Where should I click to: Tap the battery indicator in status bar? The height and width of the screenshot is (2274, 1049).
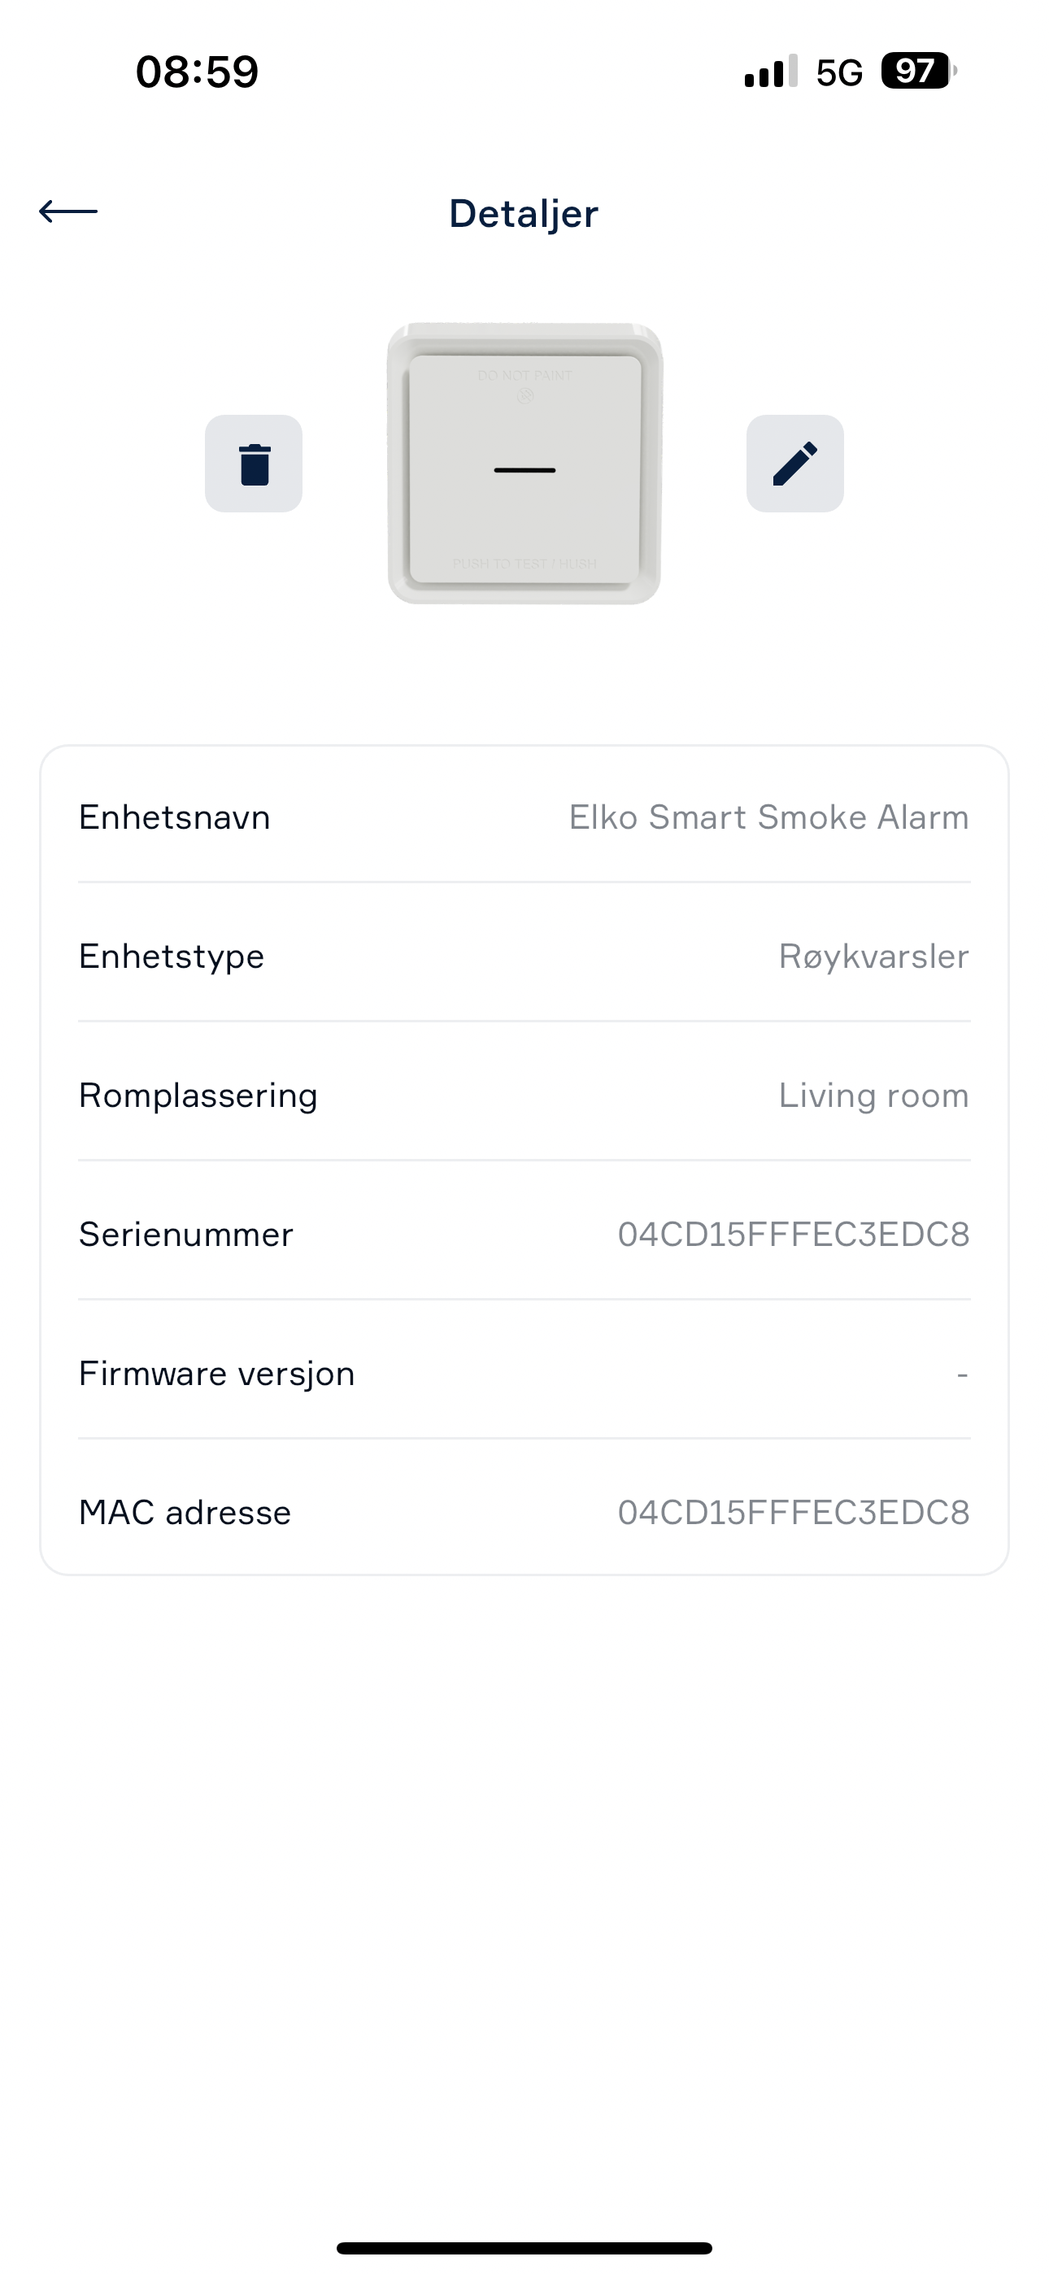pos(918,71)
